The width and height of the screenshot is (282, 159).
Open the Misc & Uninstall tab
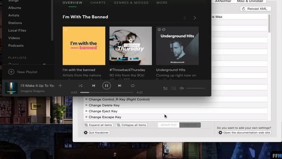pyautogui.click(x=250, y=1)
